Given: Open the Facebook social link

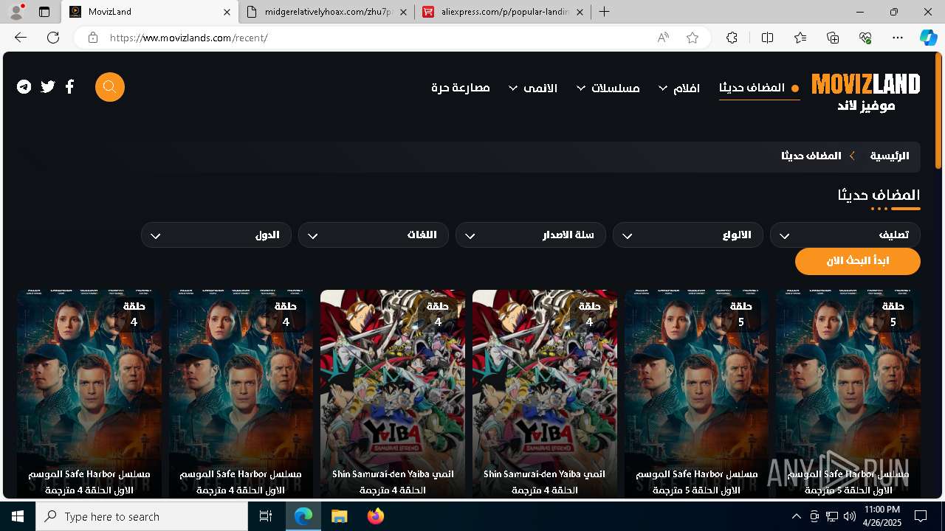Looking at the screenshot, I should coord(69,87).
